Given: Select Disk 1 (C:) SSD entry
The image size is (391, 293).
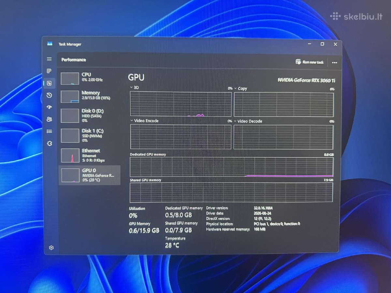Looking at the screenshot, I should tap(90, 135).
